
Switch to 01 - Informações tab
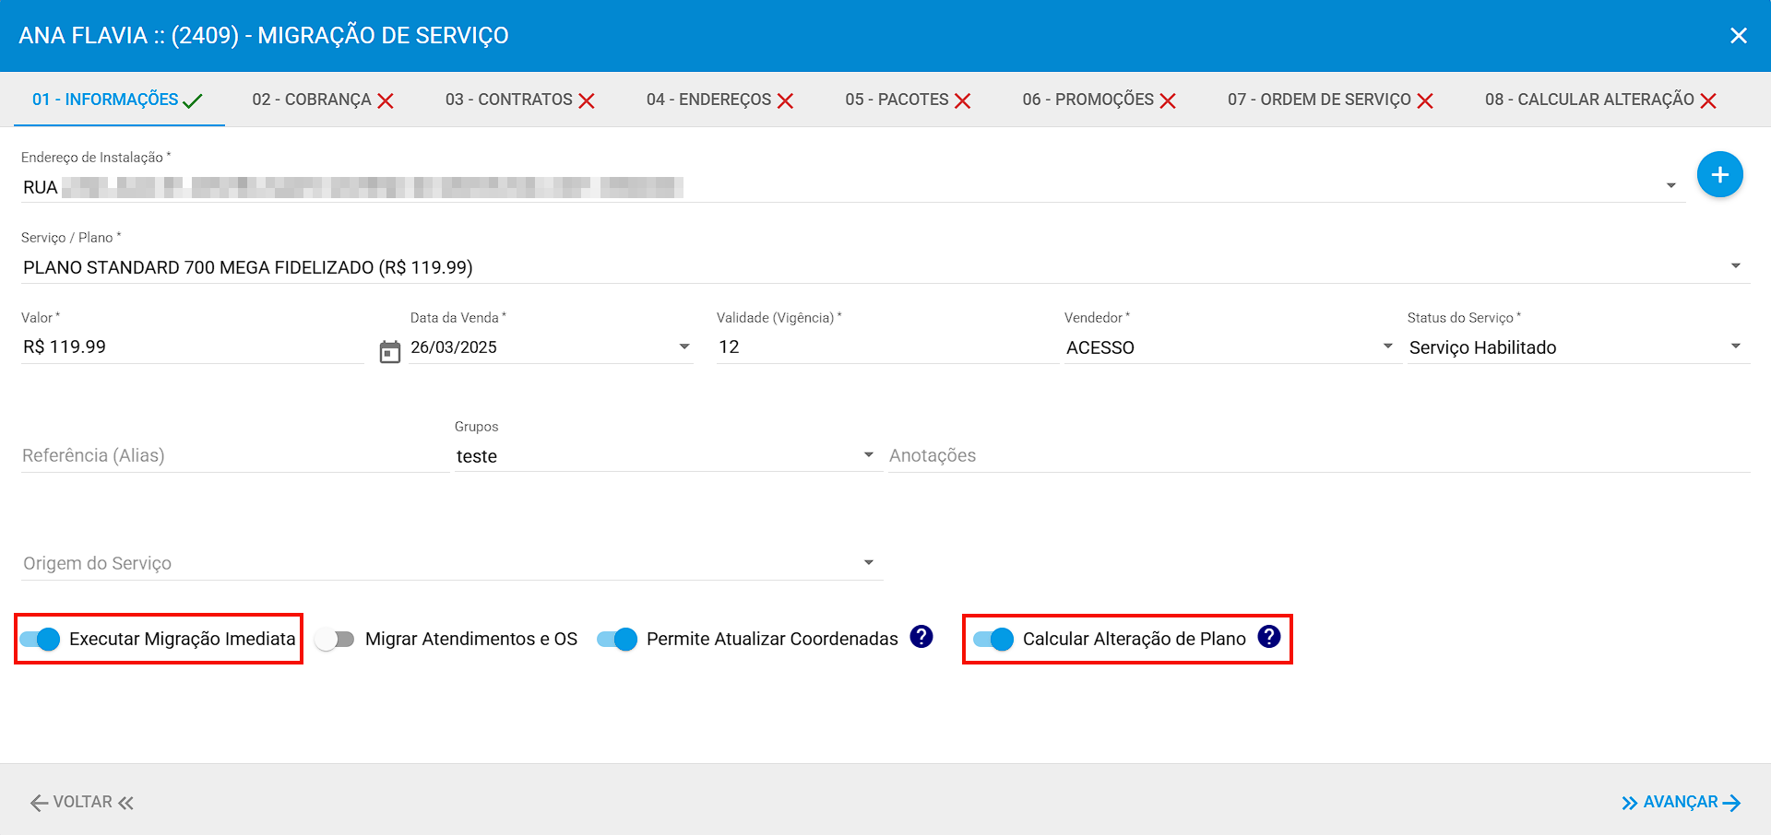pos(118,100)
